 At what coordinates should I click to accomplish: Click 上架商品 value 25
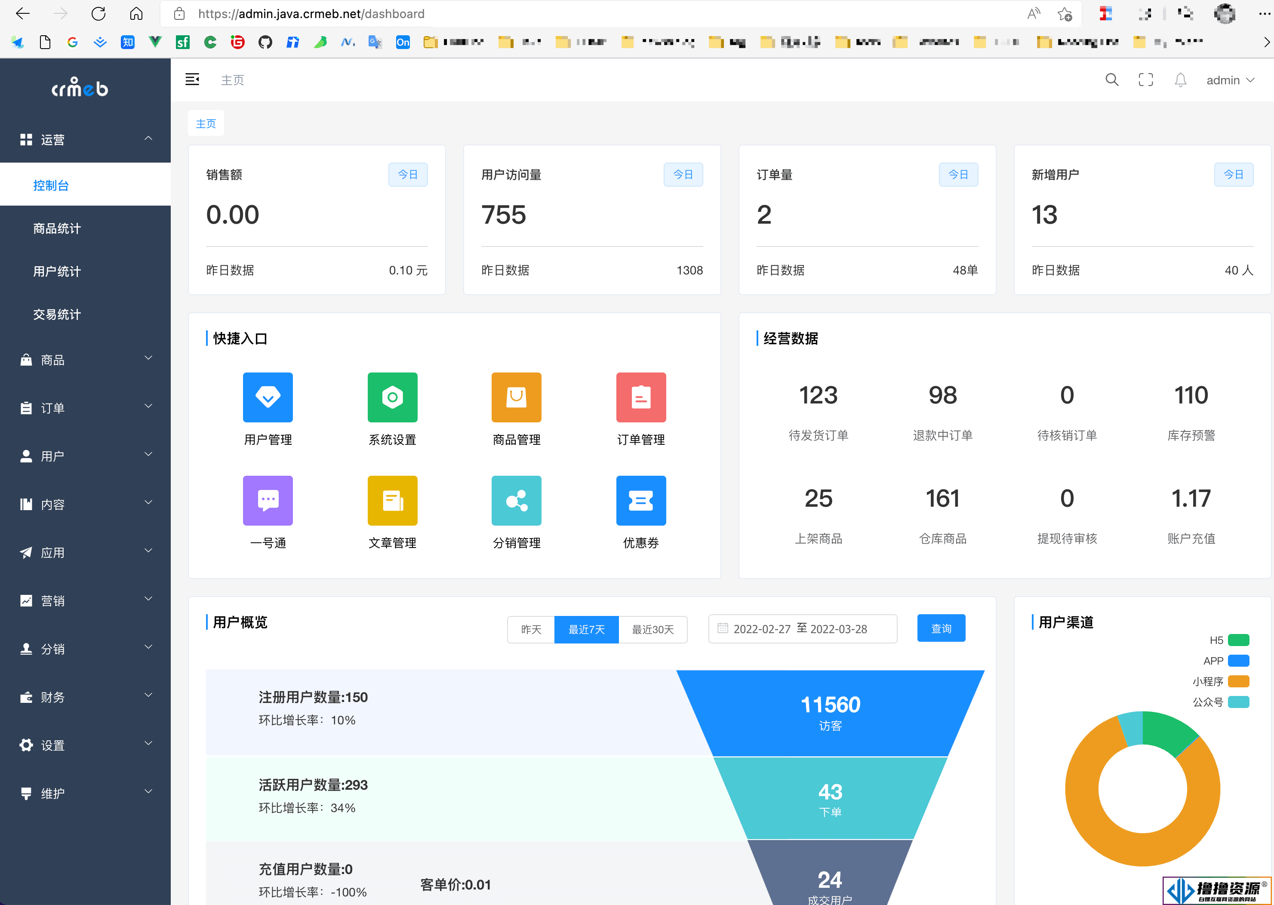(818, 498)
